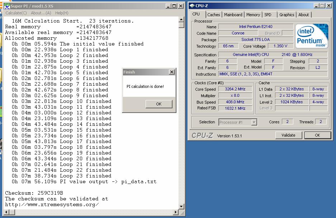Click the Validate button in CPU-Z
Screen dimensions: 336x218
(x=288, y=135)
